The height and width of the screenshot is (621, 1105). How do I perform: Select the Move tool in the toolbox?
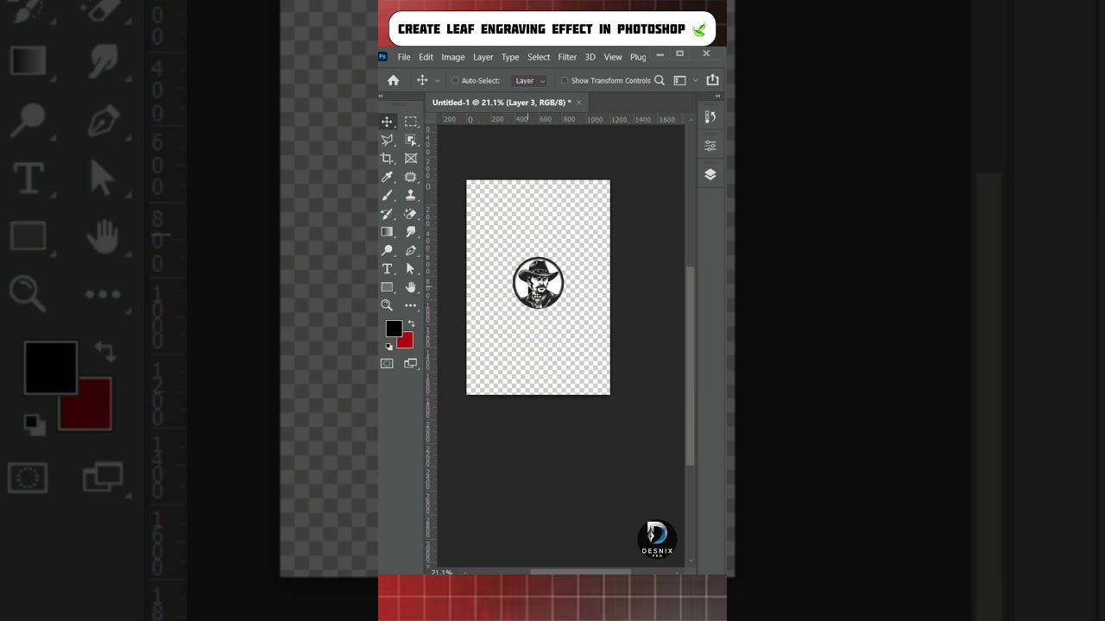coord(387,122)
